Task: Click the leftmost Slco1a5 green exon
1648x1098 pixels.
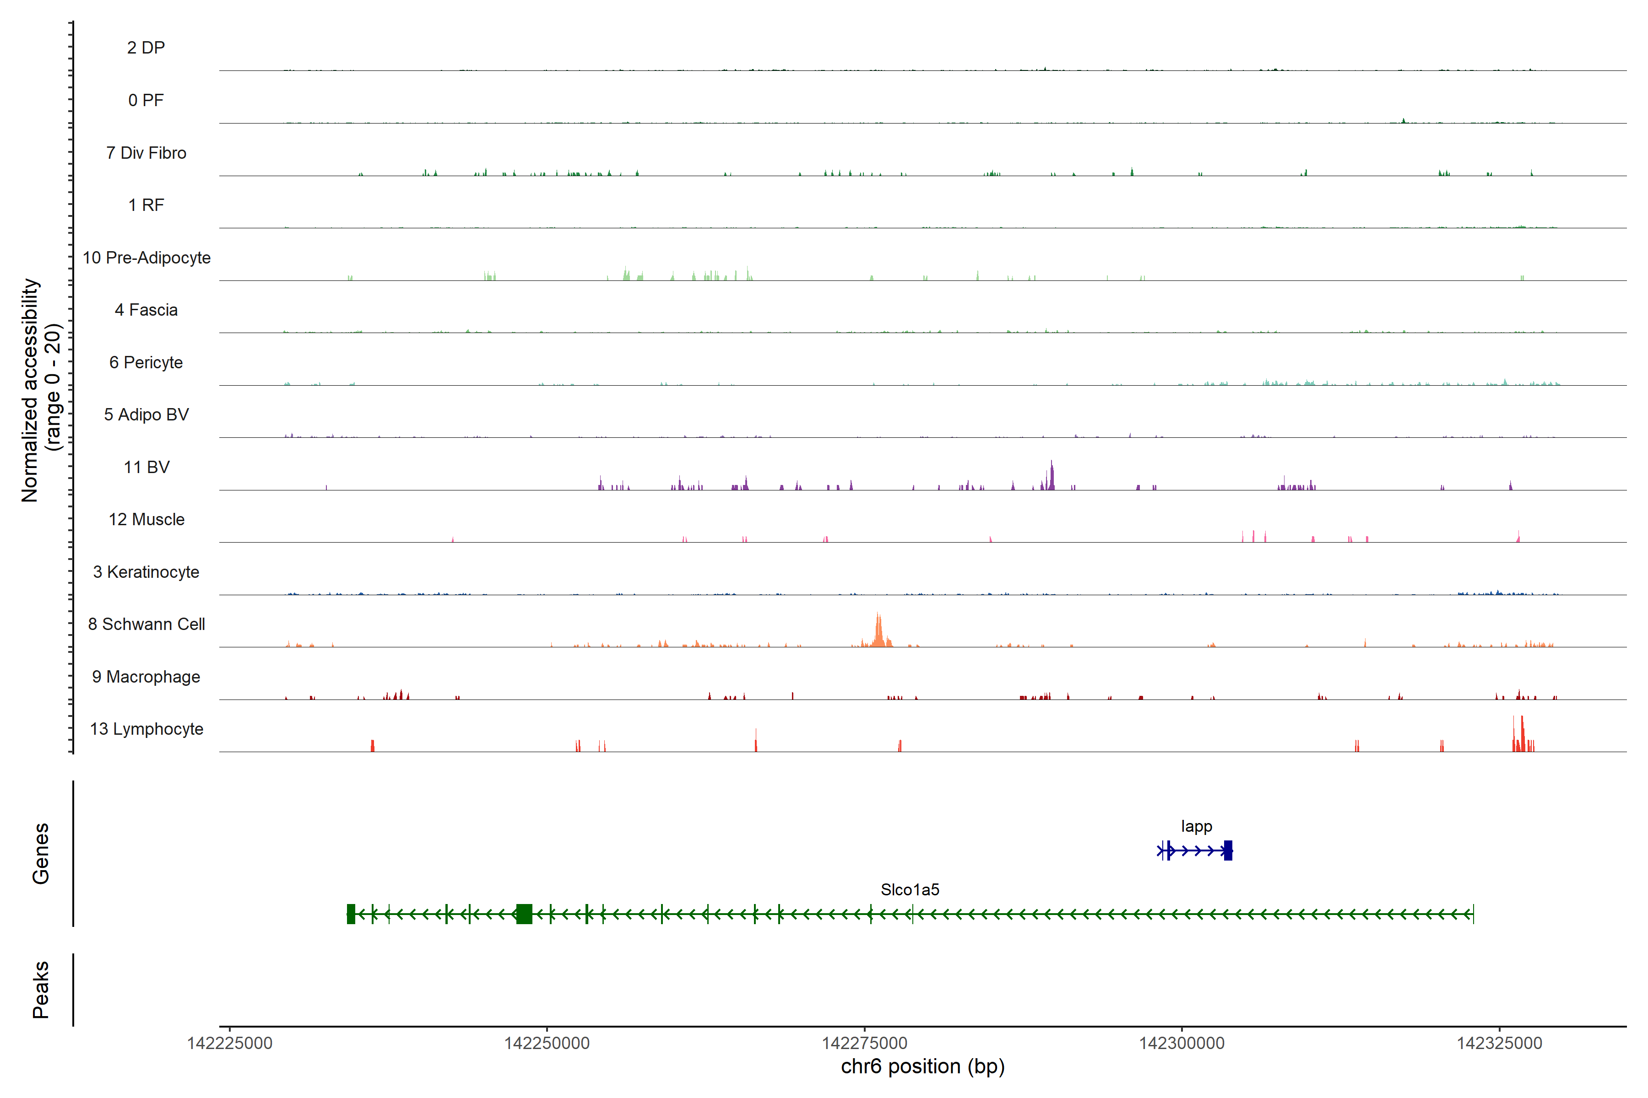Action: pyautogui.click(x=351, y=914)
